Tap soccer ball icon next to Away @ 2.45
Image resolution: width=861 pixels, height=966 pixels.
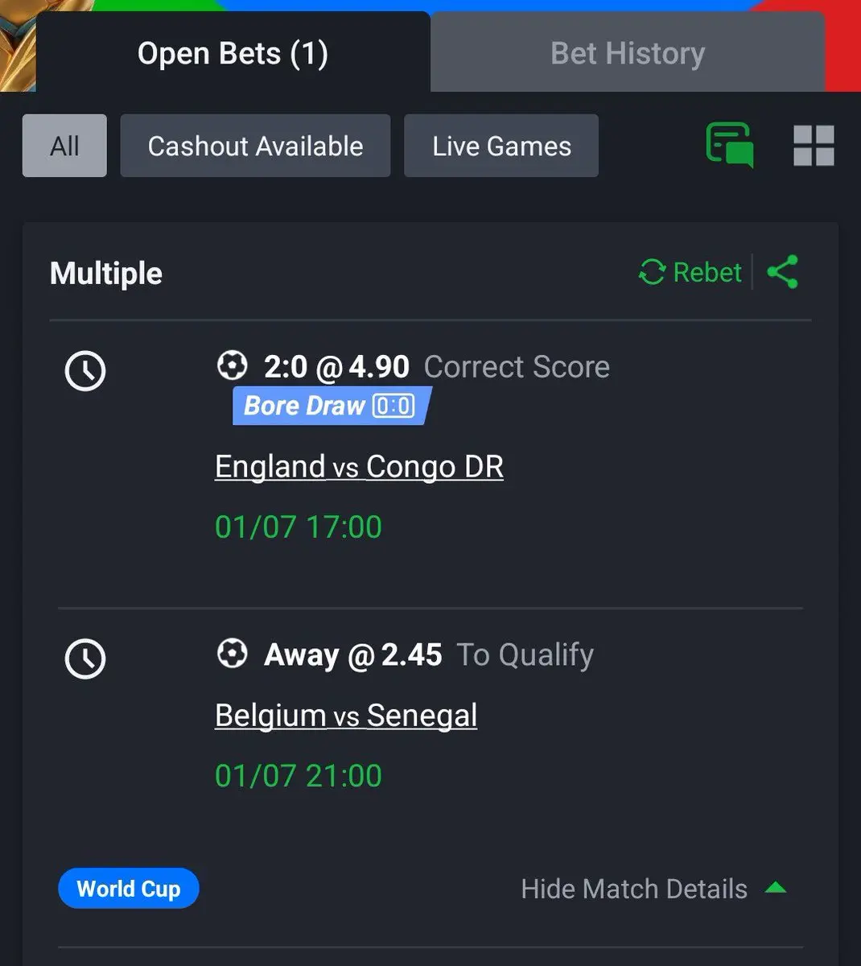point(233,654)
